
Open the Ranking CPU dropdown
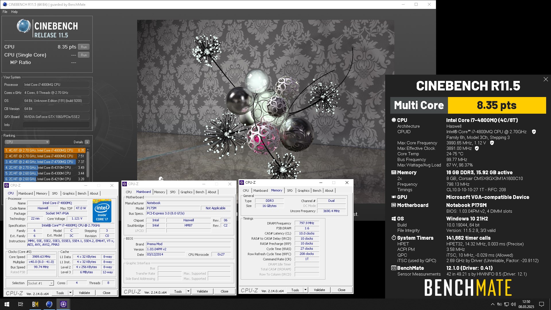pyautogui.click(x=27, y=142)
